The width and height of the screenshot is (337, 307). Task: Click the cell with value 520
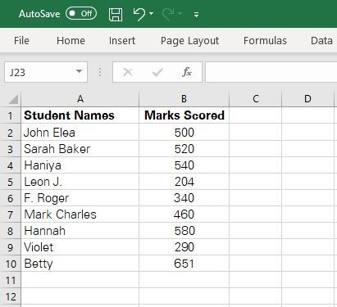pyautogui.click(x=184, y=149)
